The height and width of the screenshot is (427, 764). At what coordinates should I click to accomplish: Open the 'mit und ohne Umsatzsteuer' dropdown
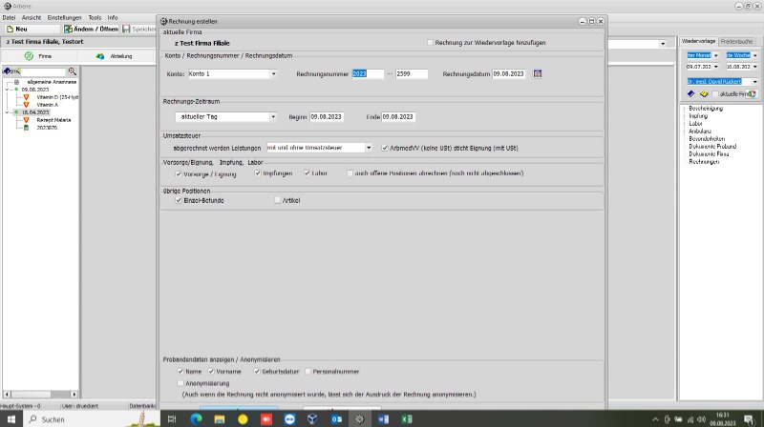point(369,148)
